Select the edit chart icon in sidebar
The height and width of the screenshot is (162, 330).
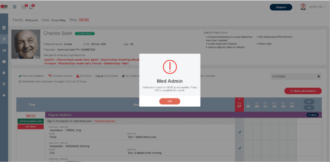pyautogui.click(x=4, y=39)
